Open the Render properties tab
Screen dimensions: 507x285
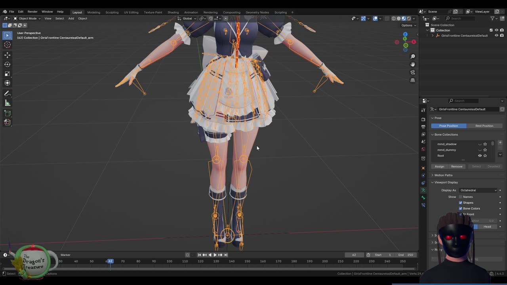(x=423, y=119)
